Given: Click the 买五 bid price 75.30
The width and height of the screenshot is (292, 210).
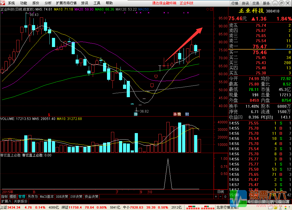Looking at the screenshot, I should point(261,73).
